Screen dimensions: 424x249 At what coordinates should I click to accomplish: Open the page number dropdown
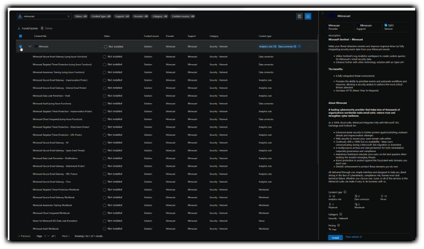click(48, 236)
